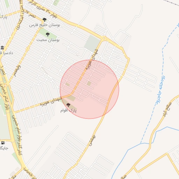This screenshot has width=179, height=179.
Task: Click the tree icon of بوستان خلیج فارس
Action: pos(44,20)
